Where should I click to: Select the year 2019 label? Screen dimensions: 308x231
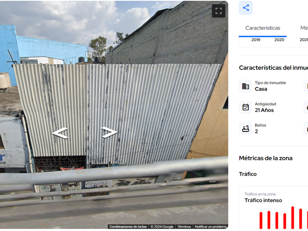(x=256, y=40)
